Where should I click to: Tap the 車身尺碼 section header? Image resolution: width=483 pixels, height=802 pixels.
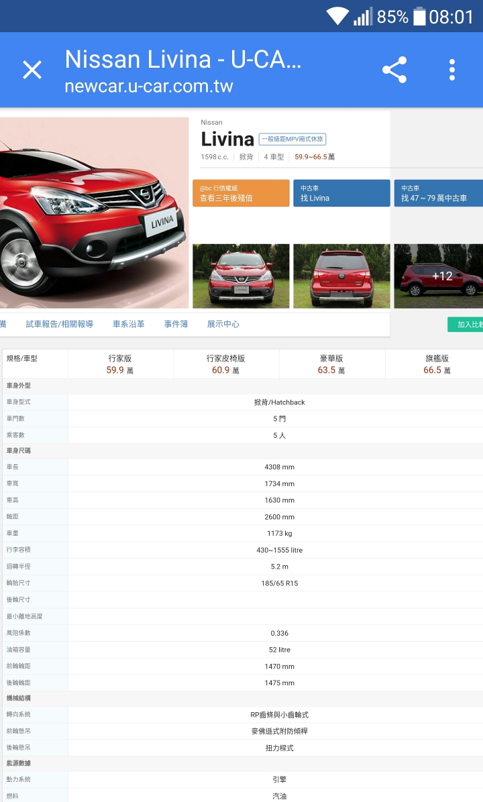18,451
